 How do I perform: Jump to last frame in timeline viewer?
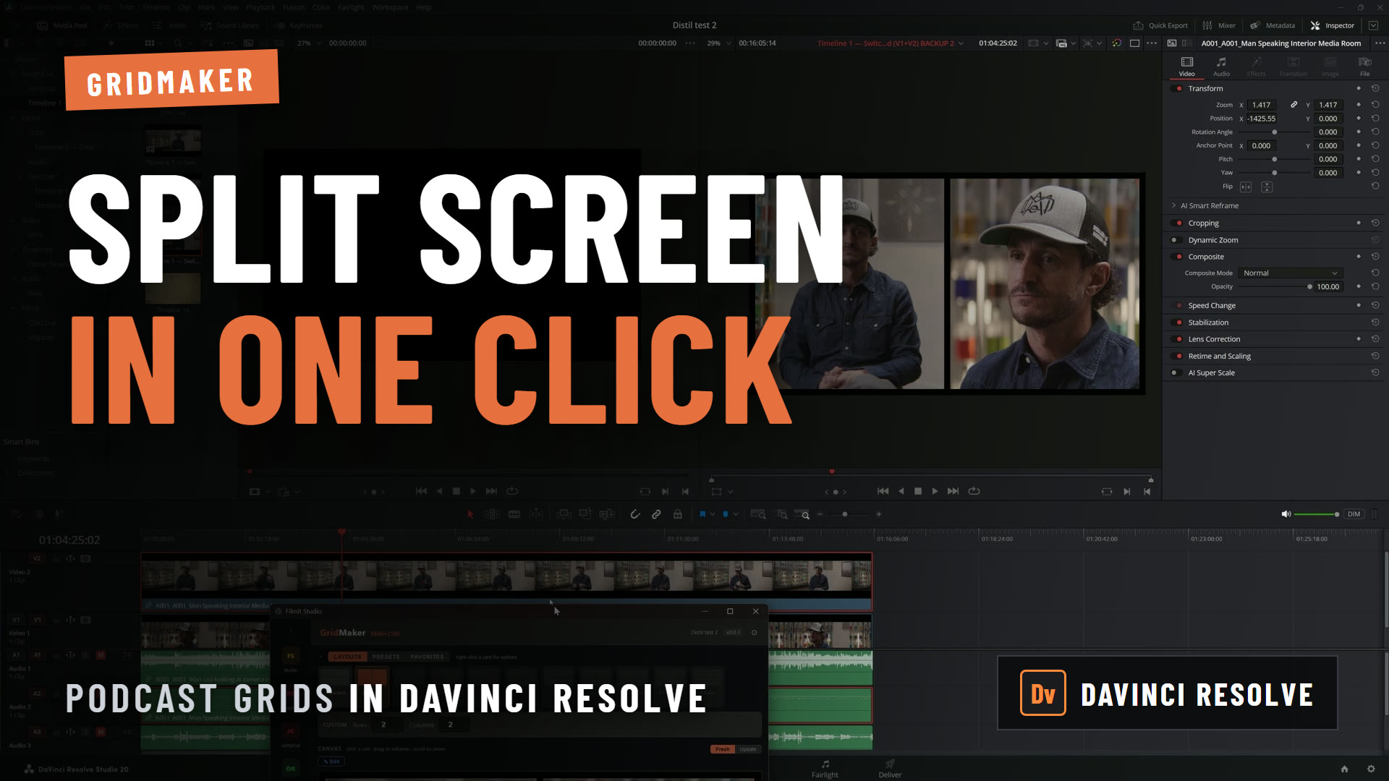(953, 491)
